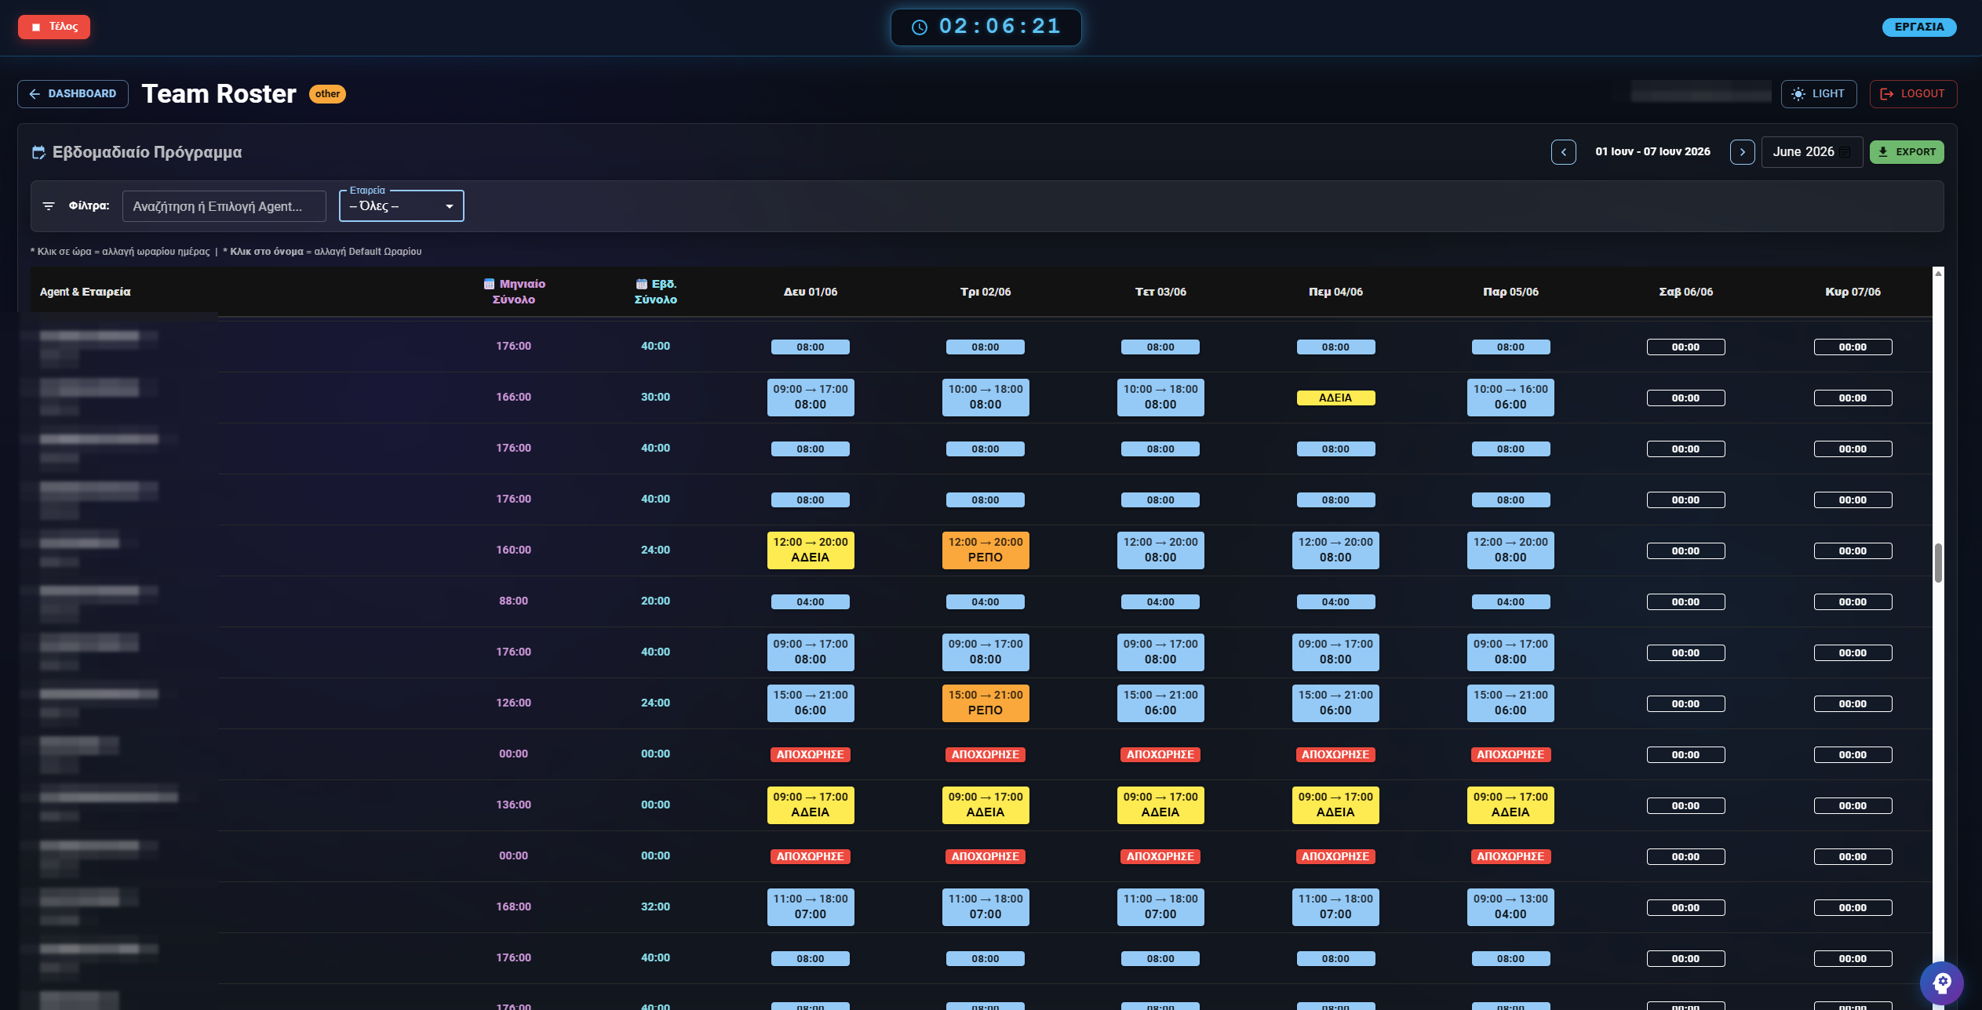Click the Σαβ 06/06 column header
Image resolution: width=1982 pixels, height=1010 pixels.
coord(1685,292)
